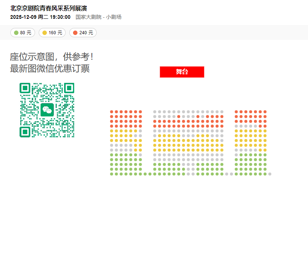This screenshot has width=308, height=260.
Task: Click the venue text 国家大剧院 - 小剧场
Action: point(98,17)
